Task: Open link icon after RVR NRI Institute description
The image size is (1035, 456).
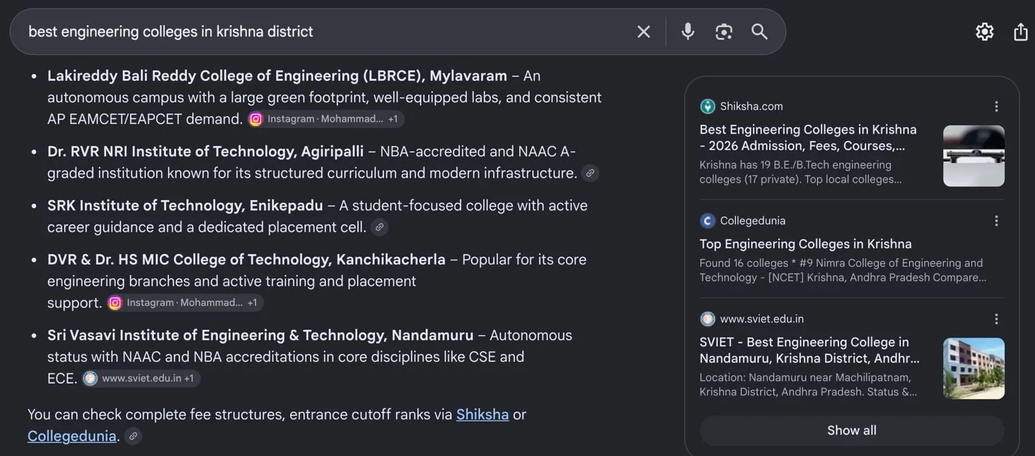Action: pyautogui.click(x=590, y=173)
